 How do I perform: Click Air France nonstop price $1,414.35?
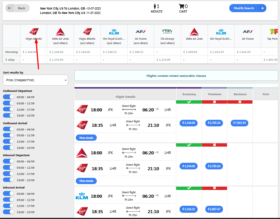244,52
